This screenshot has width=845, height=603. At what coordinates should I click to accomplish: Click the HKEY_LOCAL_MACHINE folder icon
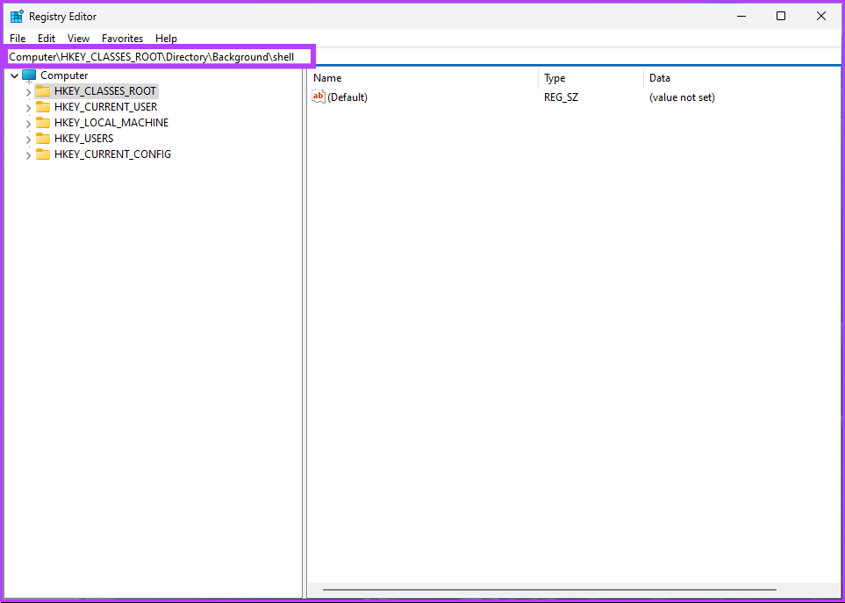(43, 122)
